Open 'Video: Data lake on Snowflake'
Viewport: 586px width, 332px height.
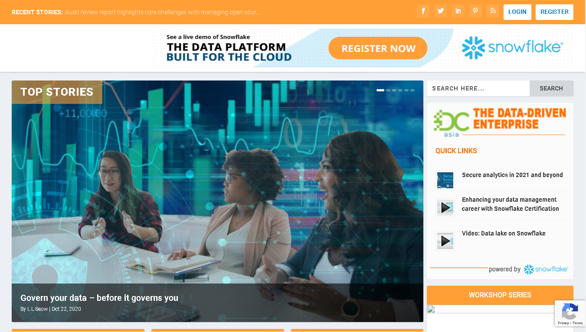click(504, 233)
